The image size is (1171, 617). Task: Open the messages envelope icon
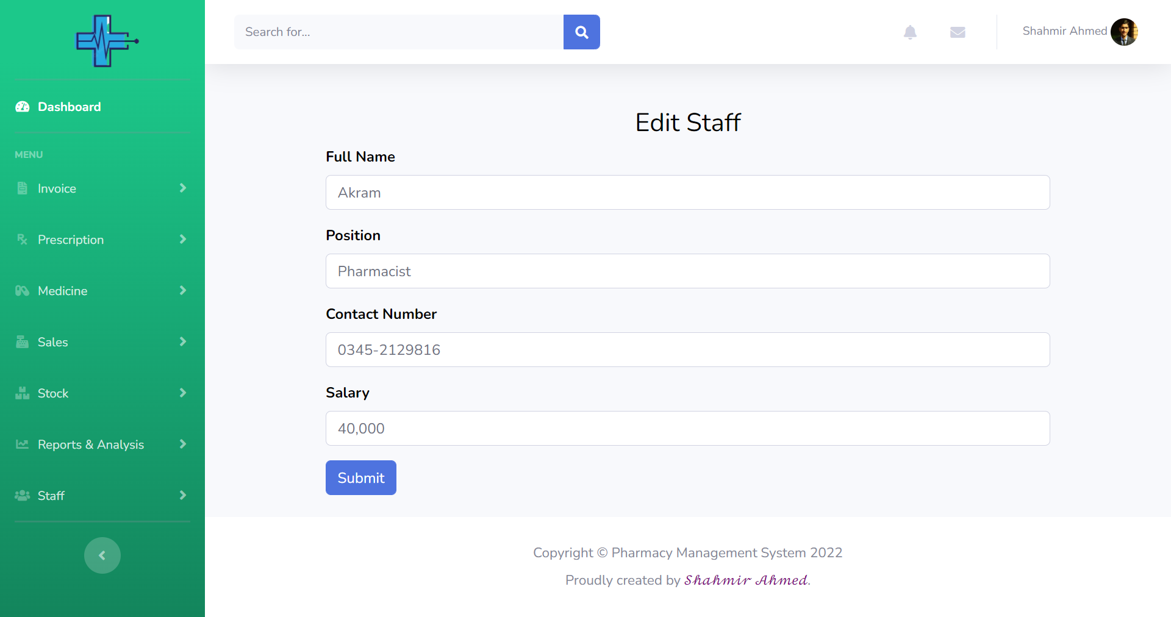pos(958,32)
